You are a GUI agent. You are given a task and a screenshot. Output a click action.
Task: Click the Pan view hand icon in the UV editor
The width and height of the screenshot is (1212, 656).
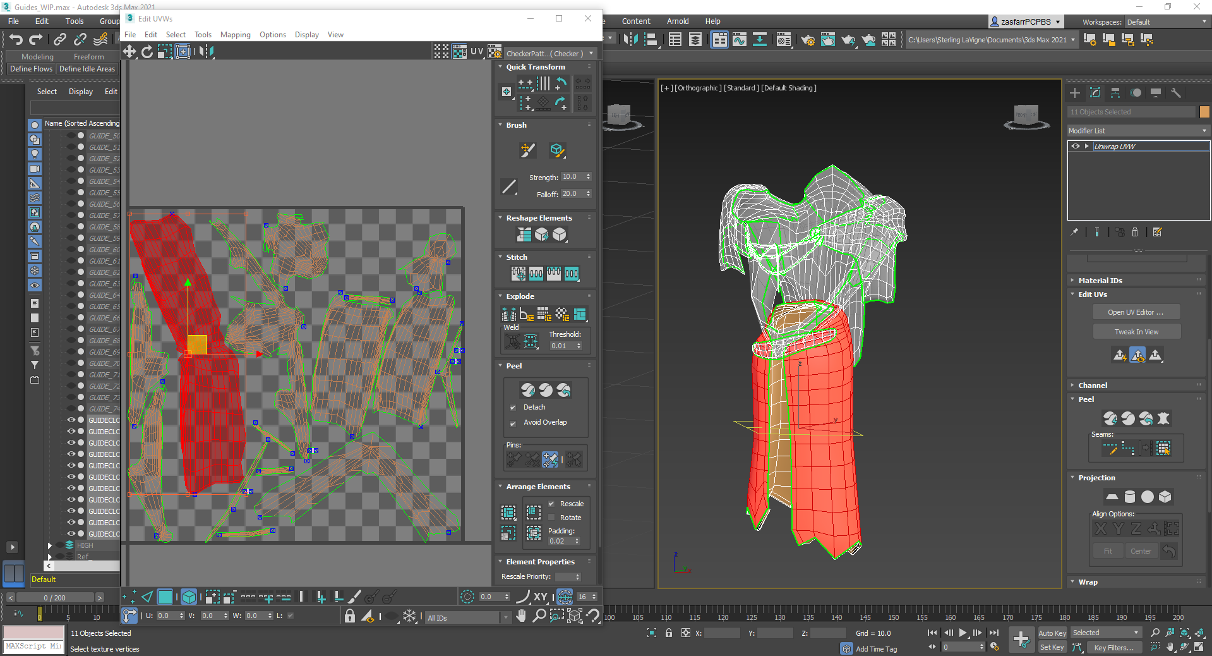pyautogui.click(x=521, y=616)
